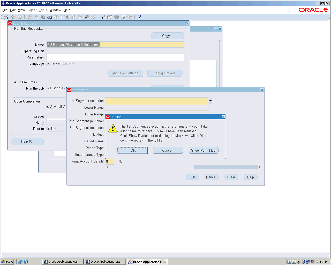Click OK in the Caution dialog
The image size is (331, 265).
click(x=132, y=150)
